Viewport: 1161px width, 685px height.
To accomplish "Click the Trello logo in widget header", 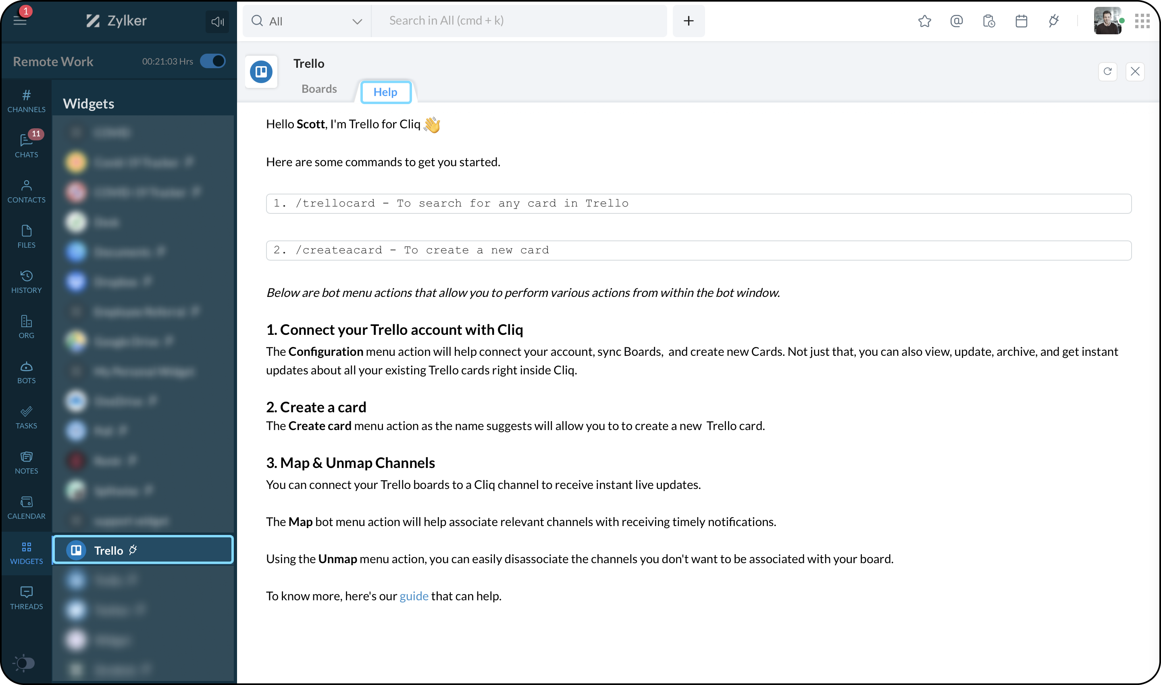I will point(261,71).
